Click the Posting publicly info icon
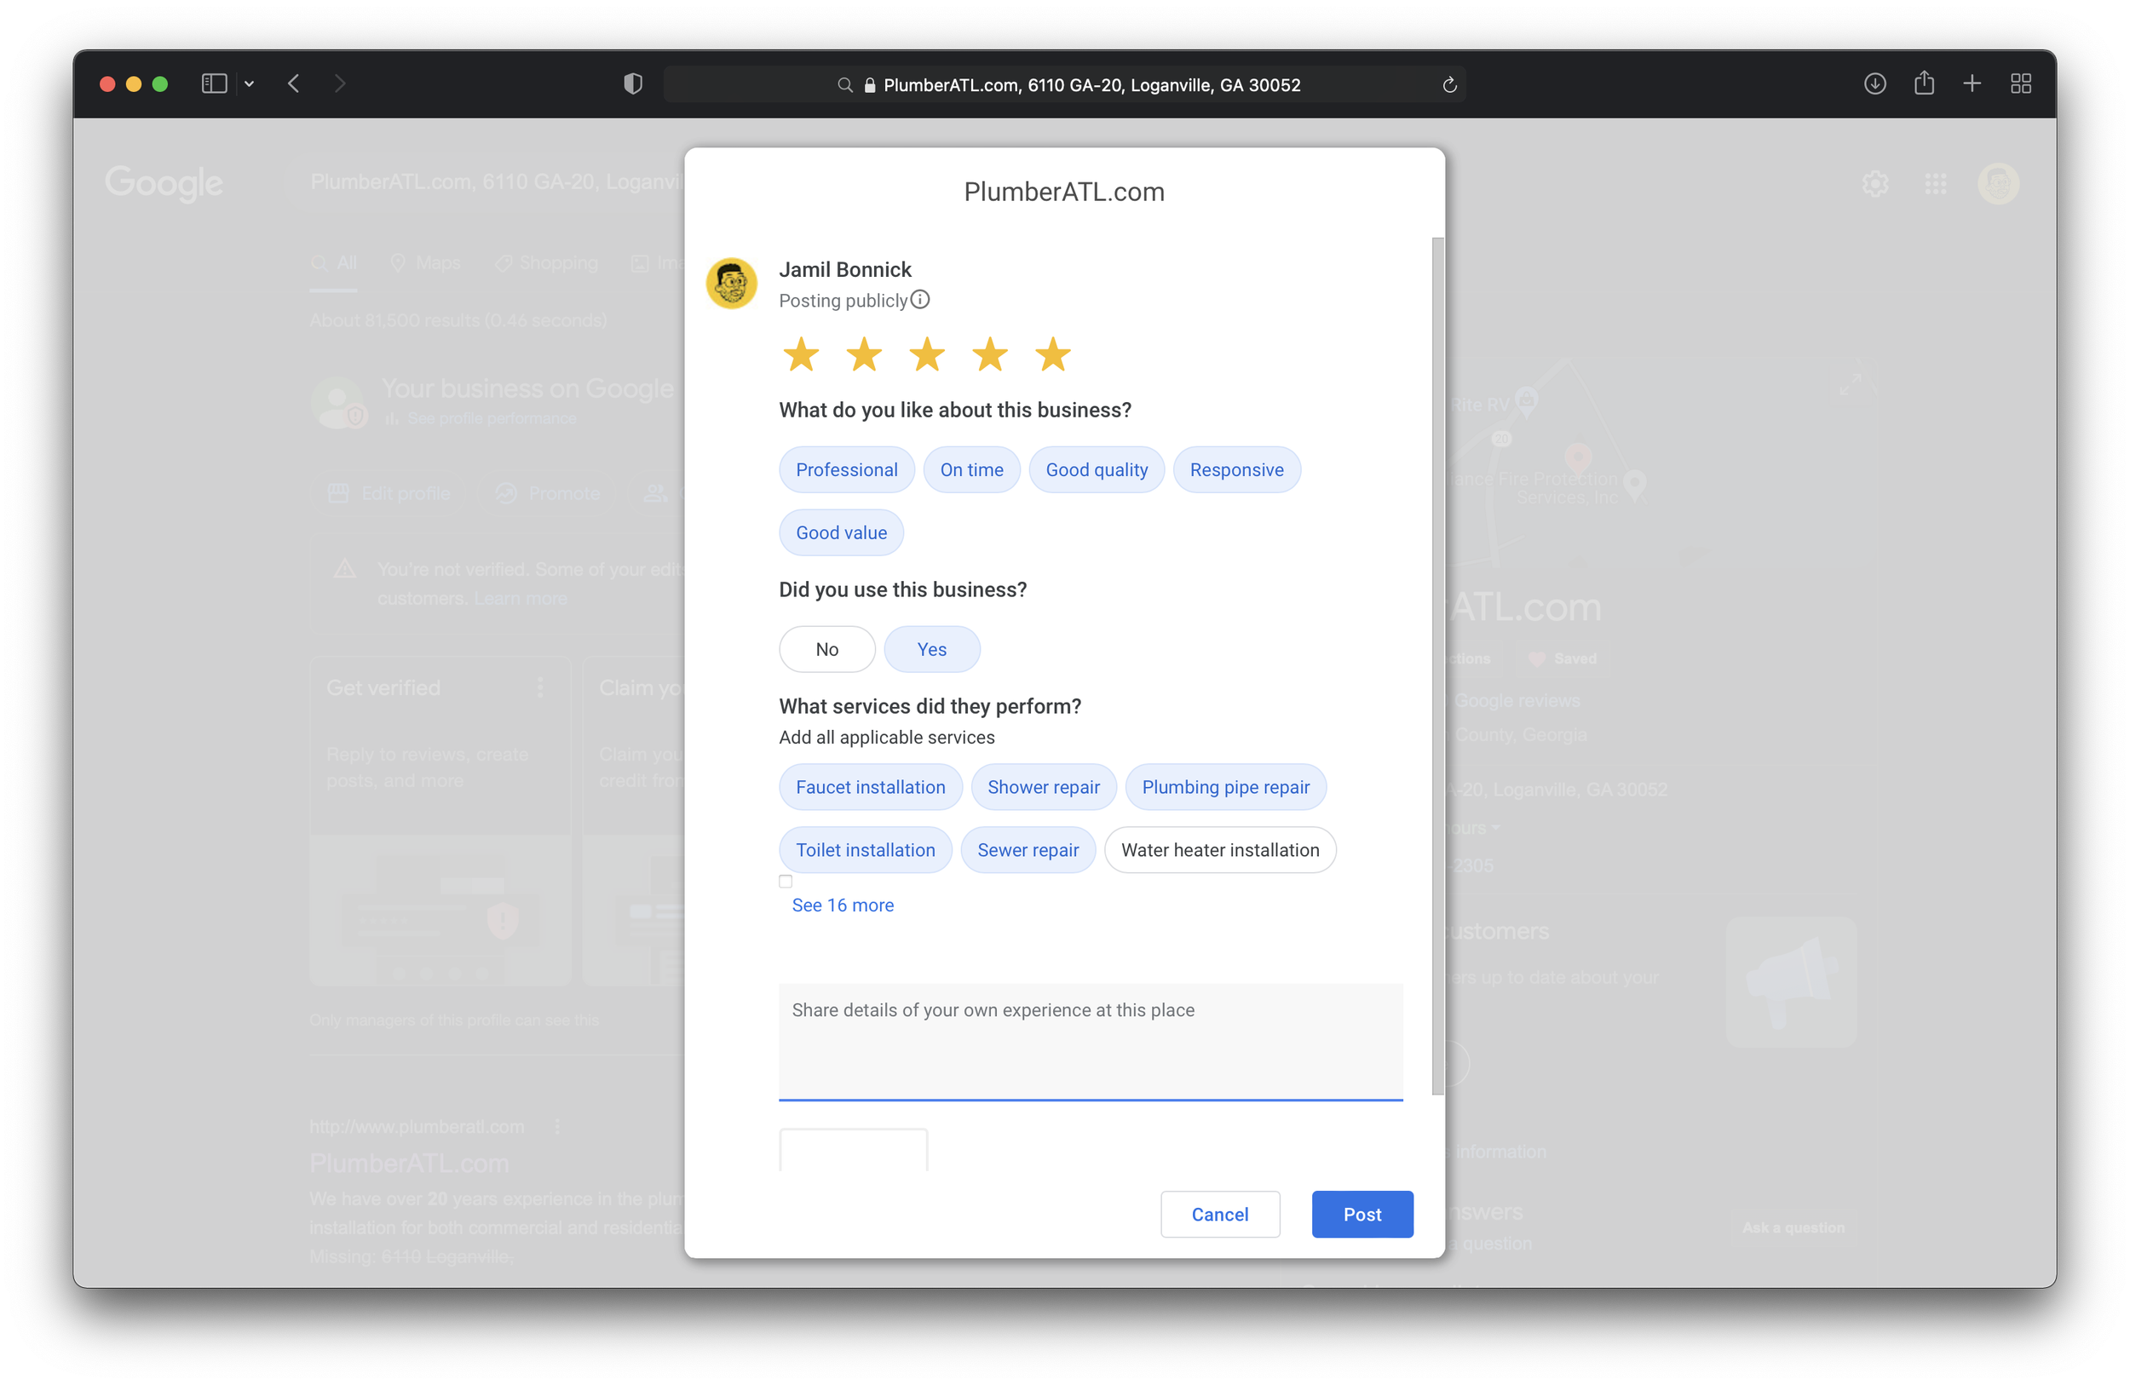This screenshot has height=1385, width=2130. [920, 300]
